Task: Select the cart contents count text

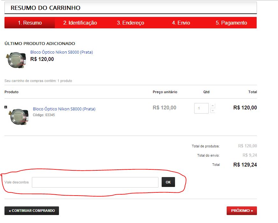Action: coord(38,81)
